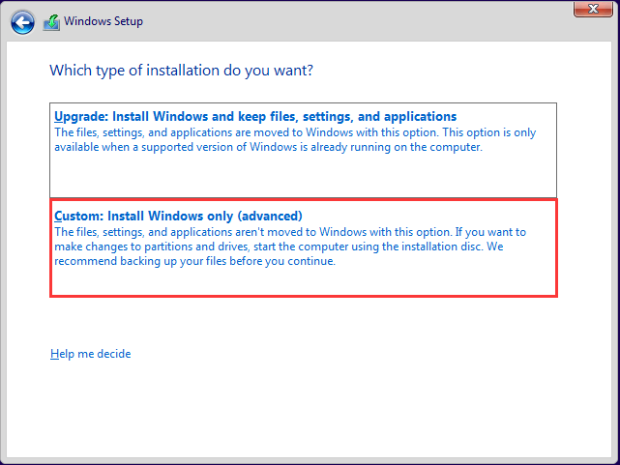
Task: Click the 'Windows Setup' title text
Action: coord(103,21)
